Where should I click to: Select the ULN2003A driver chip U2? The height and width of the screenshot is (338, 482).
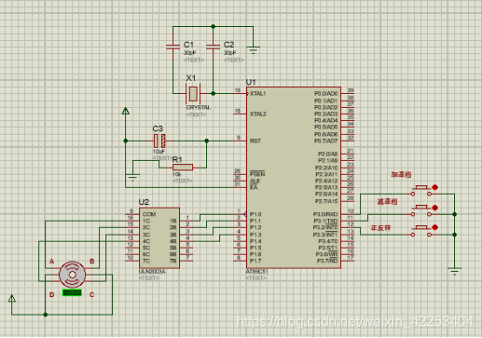coord(159,237)
